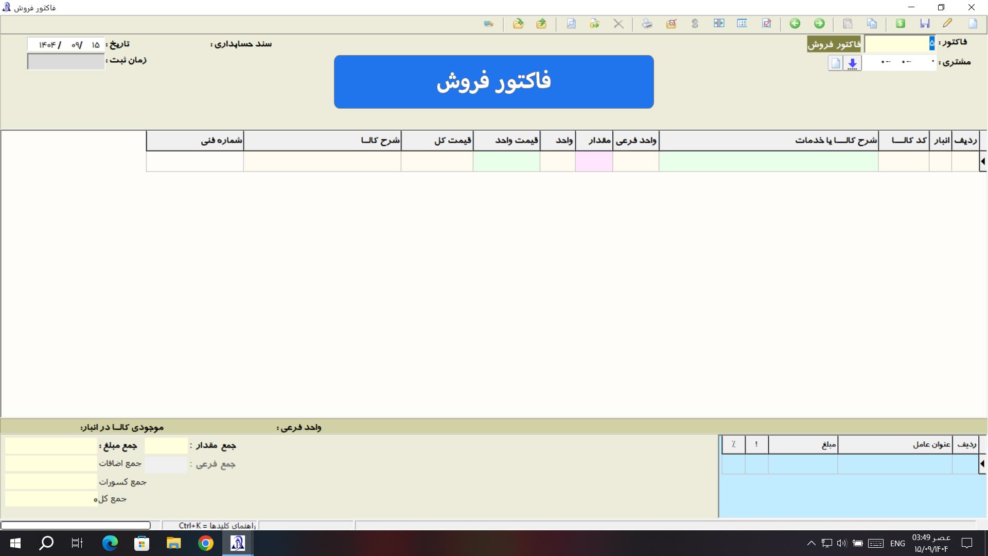Click the مقدار column header
This screenshot has width=988, height=556.
tap(594, 141)
